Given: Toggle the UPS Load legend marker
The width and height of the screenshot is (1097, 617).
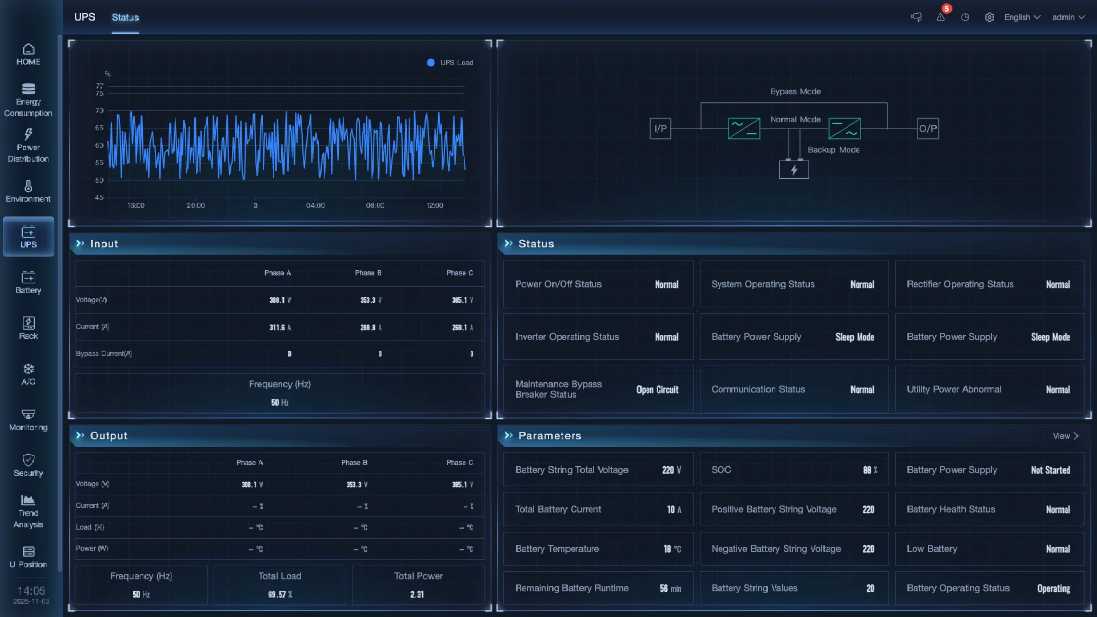Looking at the screenshot, I should 432,63.
